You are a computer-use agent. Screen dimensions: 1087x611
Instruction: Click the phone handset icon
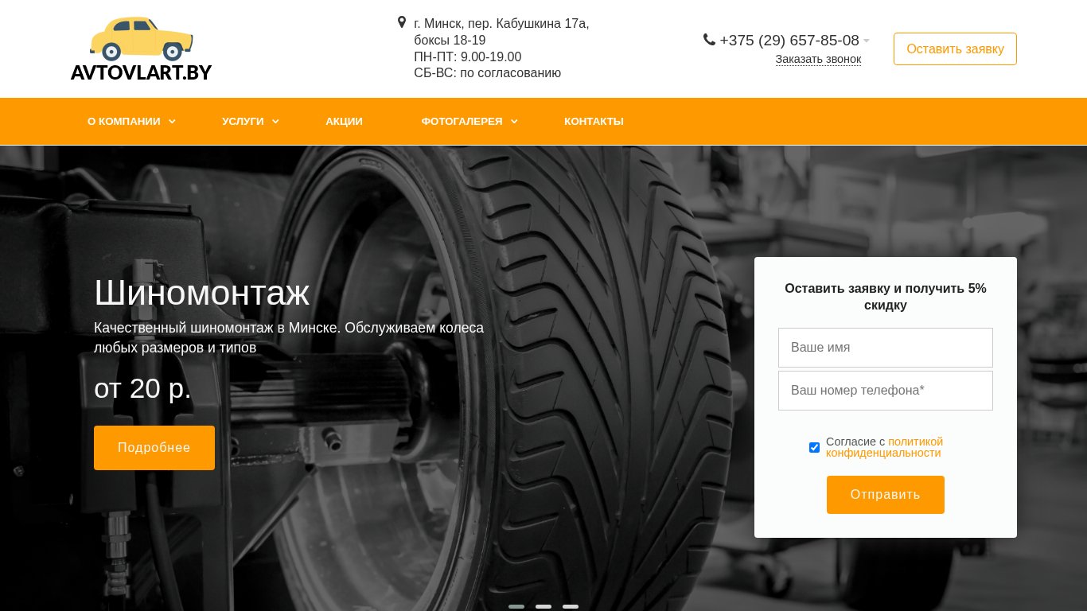click(x=709, y=39)
